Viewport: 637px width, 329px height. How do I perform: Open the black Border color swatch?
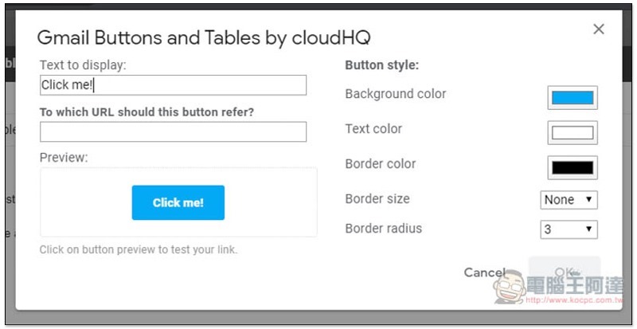click(572, 167)
